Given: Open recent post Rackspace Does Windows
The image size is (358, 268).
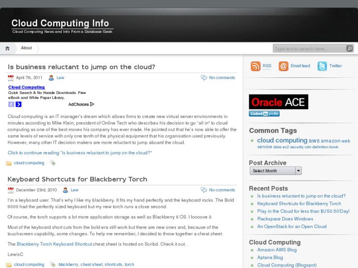Looking at the screenshot, I should pos(285,219).
